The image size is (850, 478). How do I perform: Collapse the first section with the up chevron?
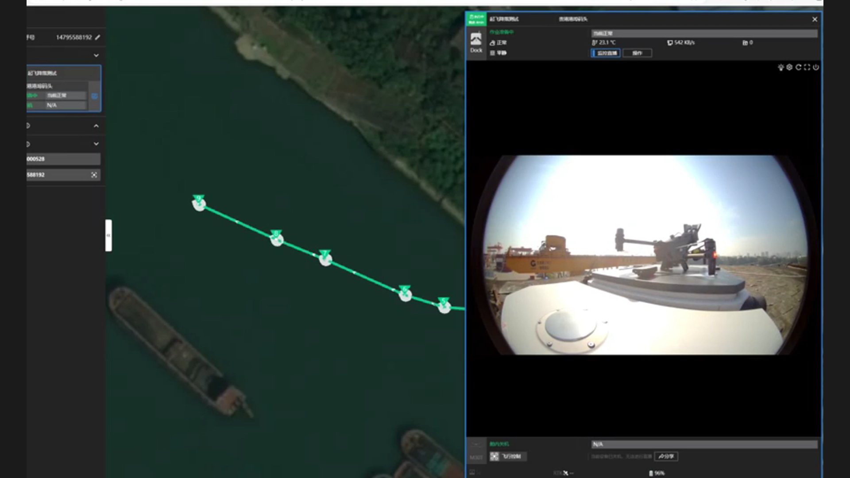click(96, 126)
